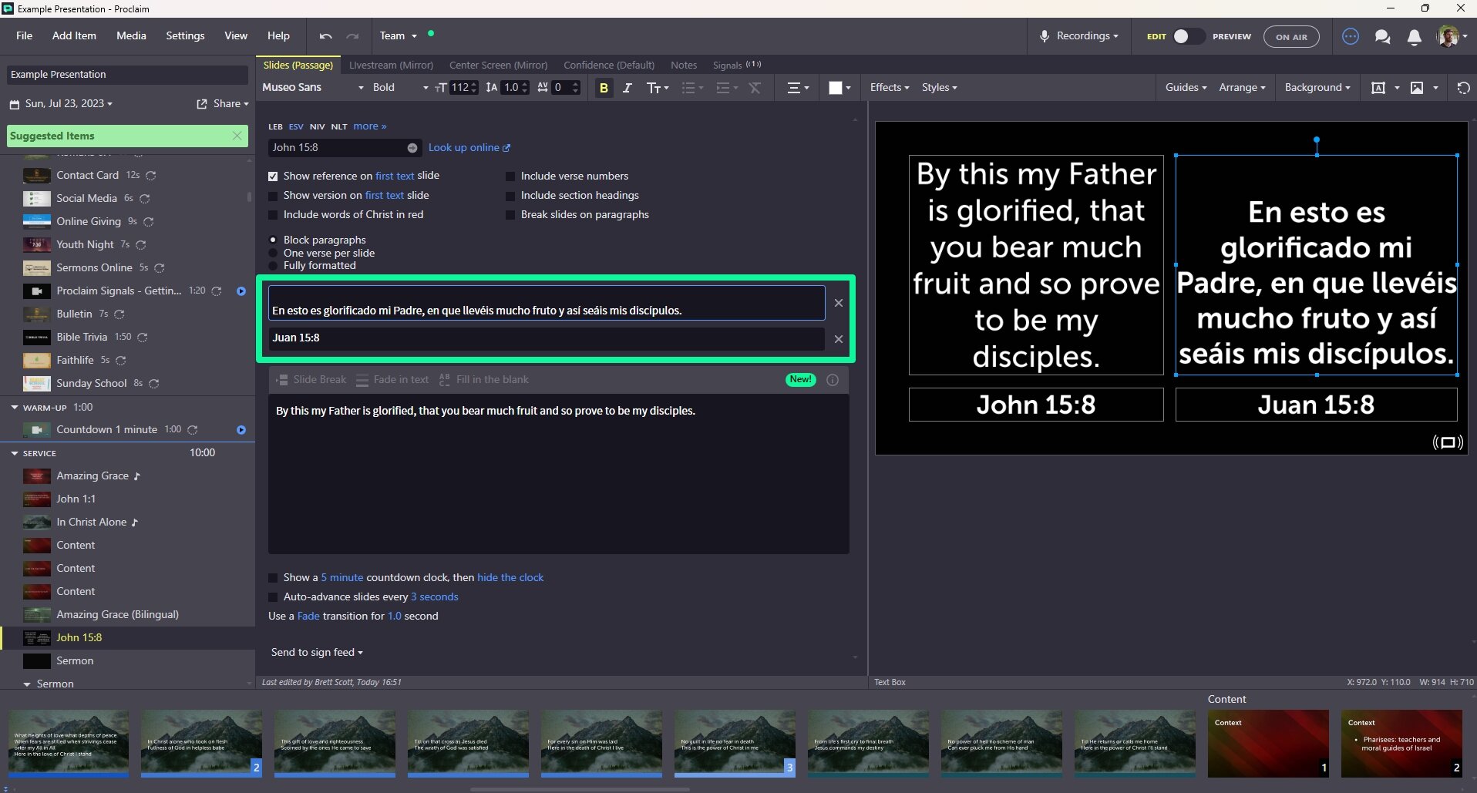Click the Italic formatting icon
1477x793 pixels.
[627, 88]
